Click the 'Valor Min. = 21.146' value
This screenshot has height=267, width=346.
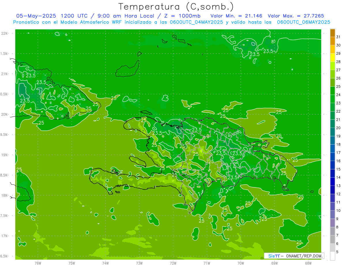pos(236,16)
